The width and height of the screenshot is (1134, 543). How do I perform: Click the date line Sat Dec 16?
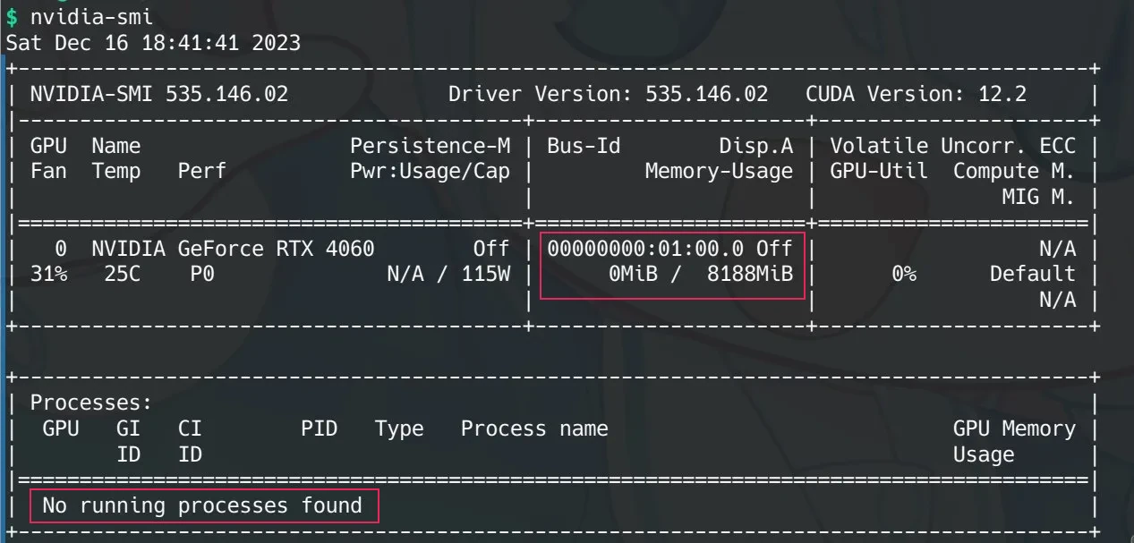(153, 42)
